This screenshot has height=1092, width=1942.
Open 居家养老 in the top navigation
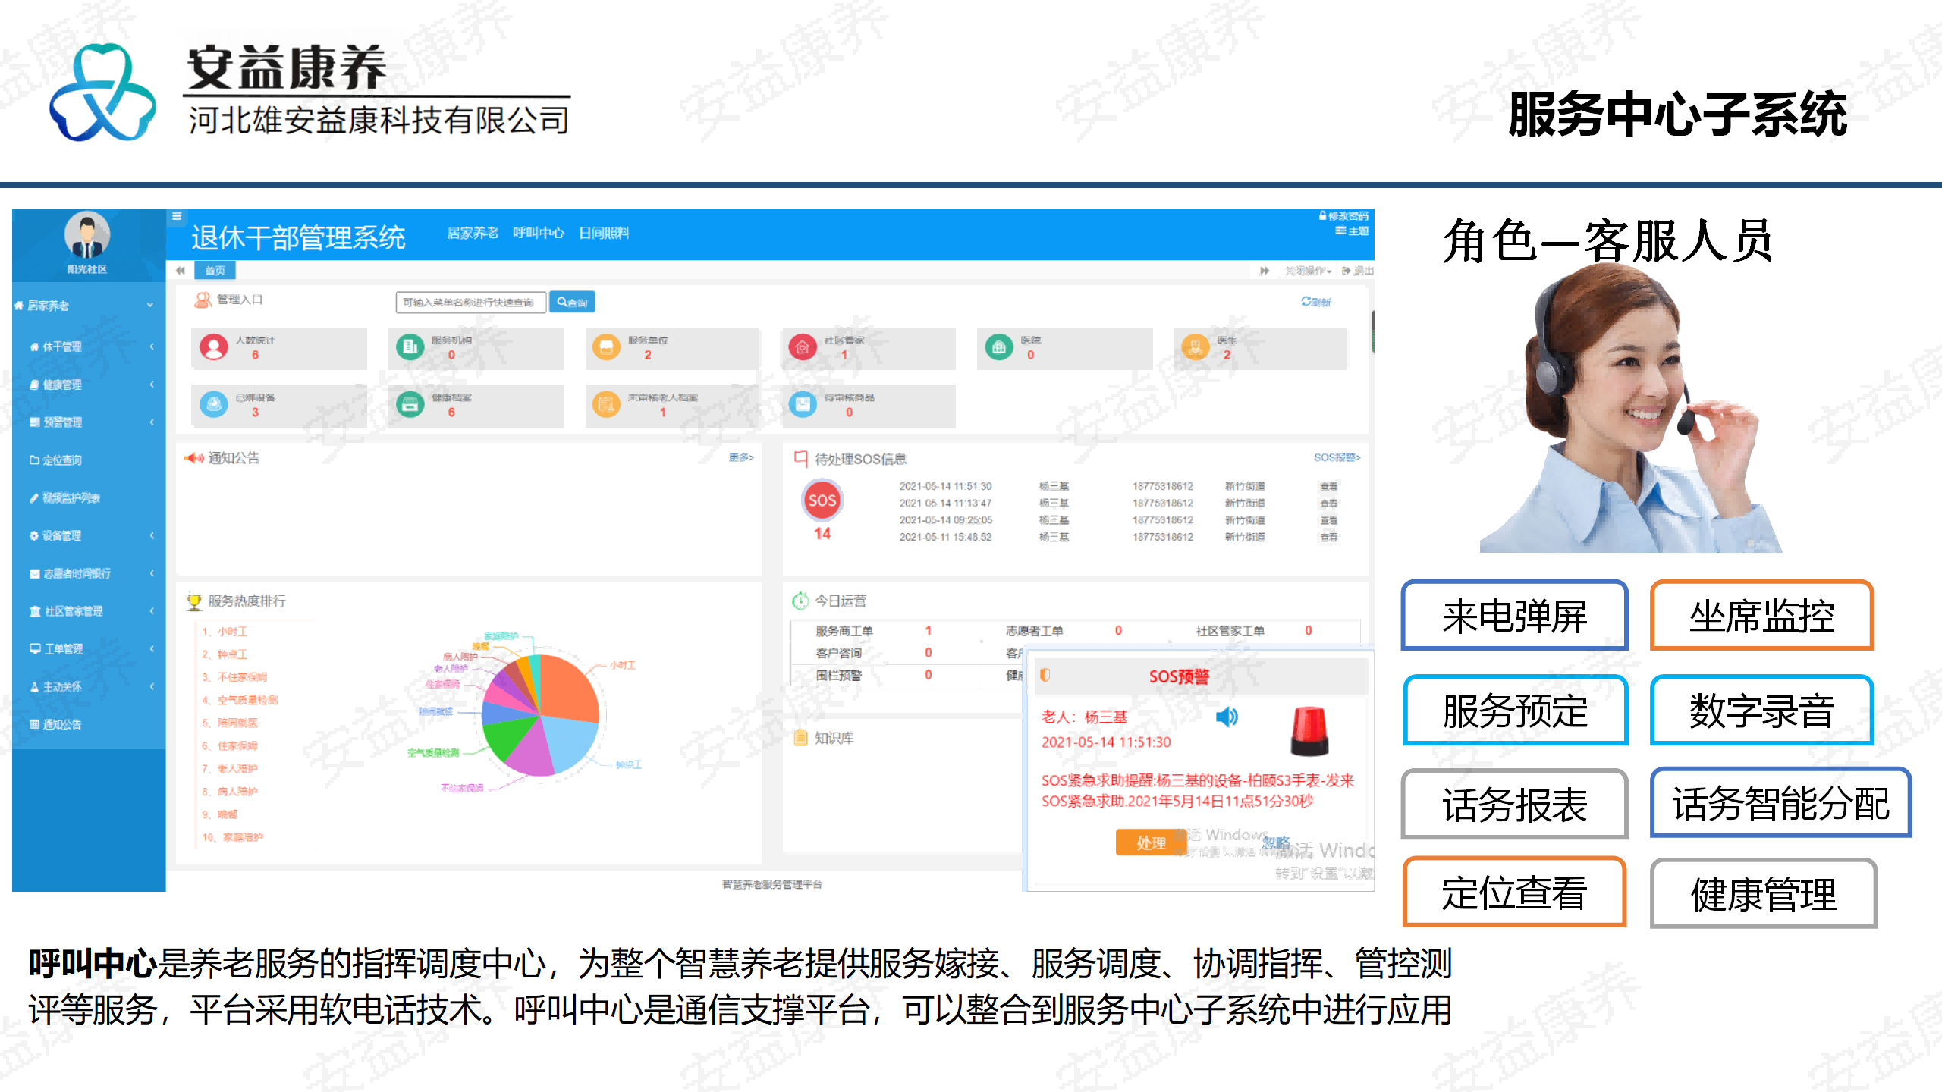click(x=472, y=233)
